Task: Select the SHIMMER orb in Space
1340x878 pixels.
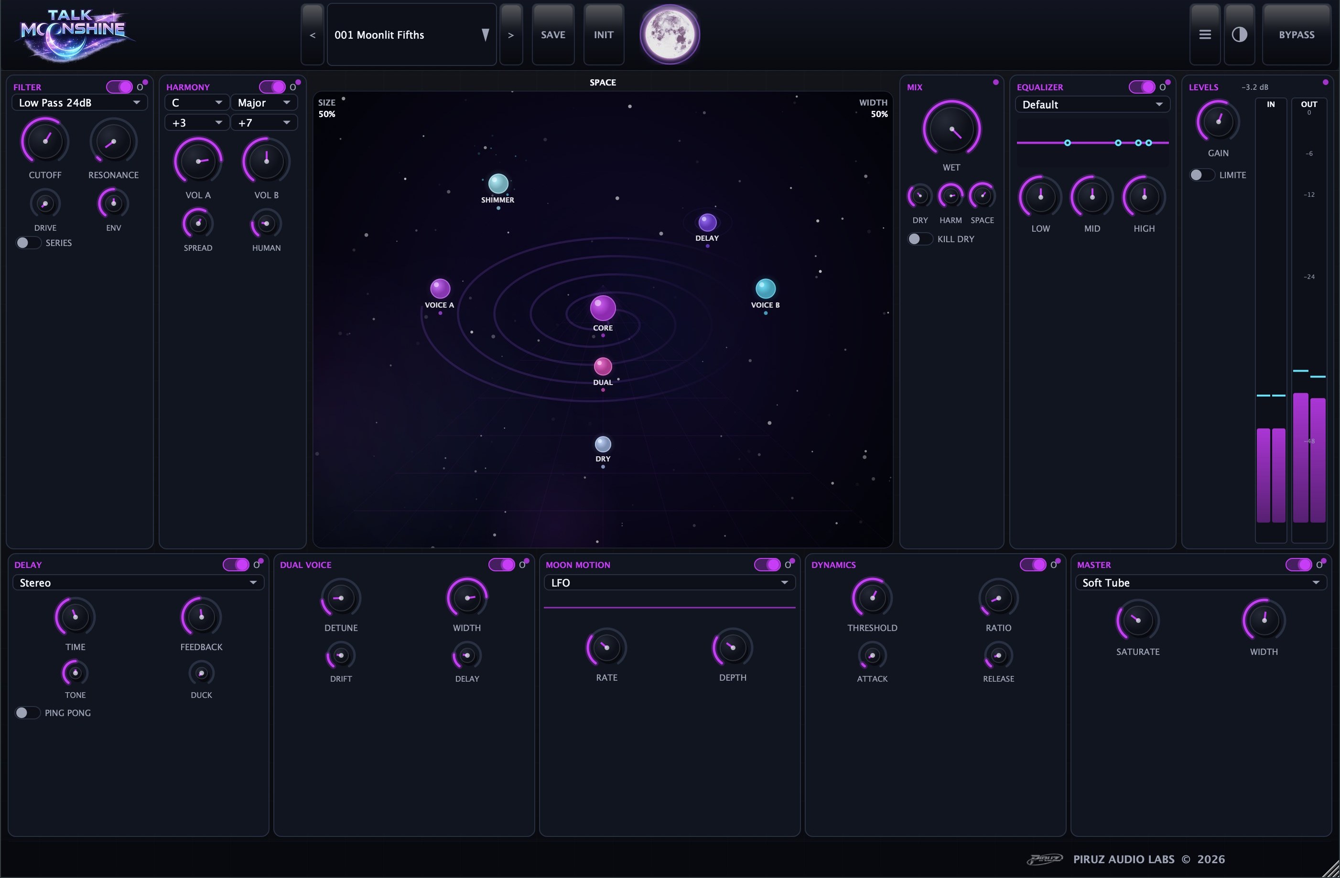Action: pyautogui.click(x=497, y=183)
